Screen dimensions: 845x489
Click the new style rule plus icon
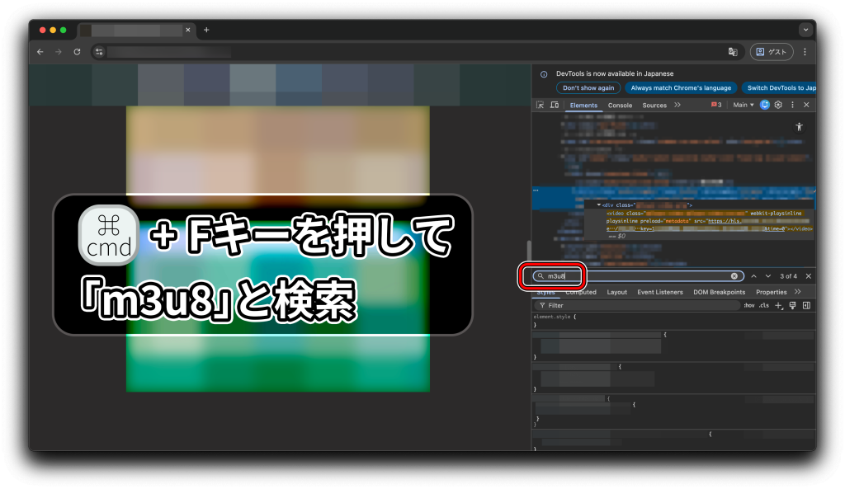(778, 305)
